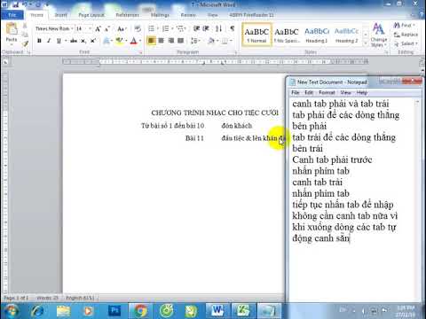Switch to Word via taskbar icon

(x=217, y=311)
